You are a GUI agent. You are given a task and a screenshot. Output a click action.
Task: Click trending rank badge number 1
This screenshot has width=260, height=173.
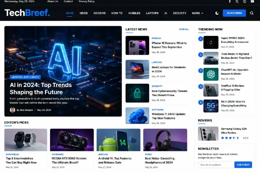pyautogui.click(x=201, y=39)
